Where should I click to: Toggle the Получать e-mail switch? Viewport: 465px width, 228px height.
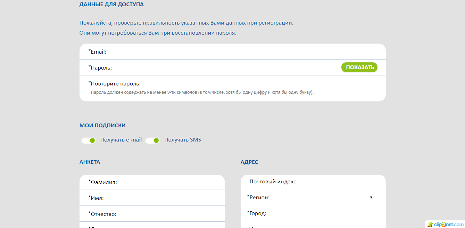(x=89, y=140)
